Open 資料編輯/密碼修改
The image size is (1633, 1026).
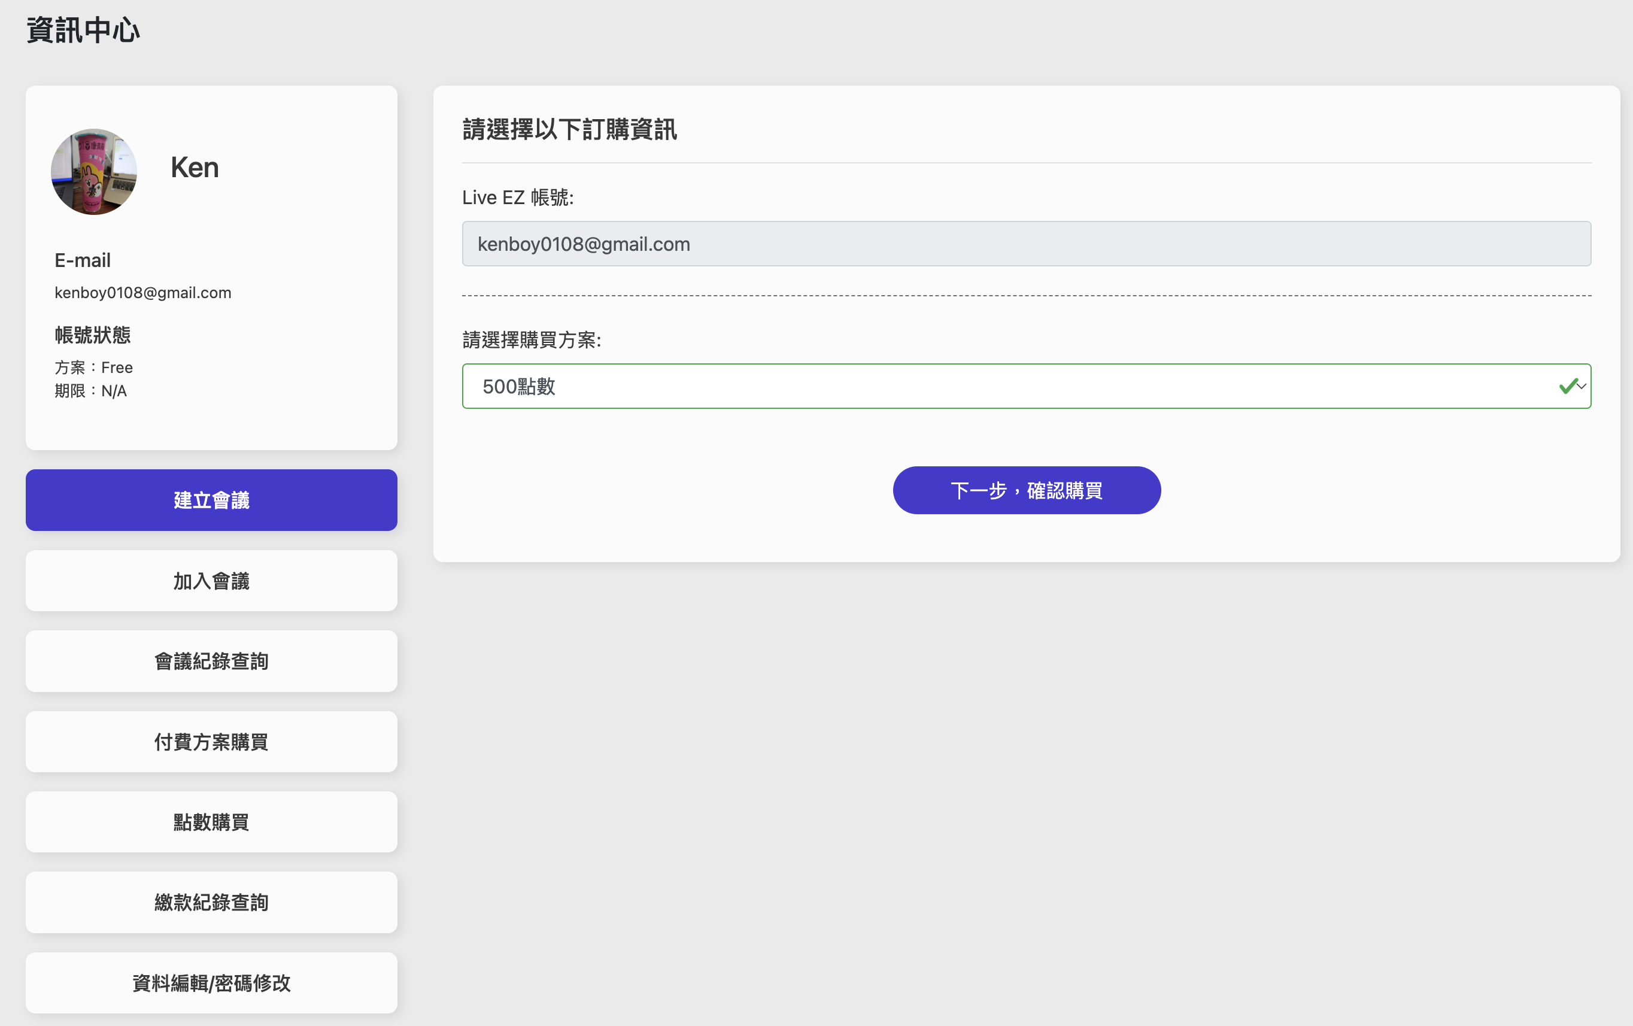pos(211,982)
